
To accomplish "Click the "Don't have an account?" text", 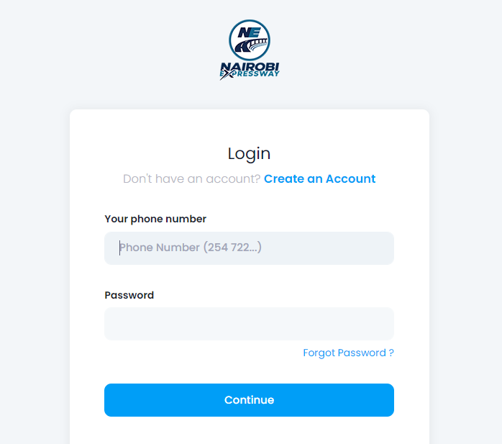I will point(191,178).
